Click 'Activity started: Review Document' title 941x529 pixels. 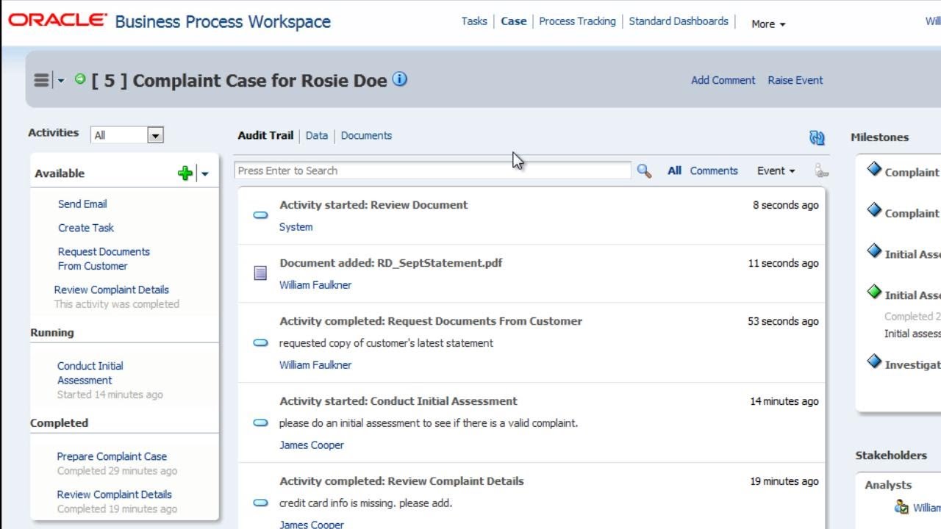373,205
